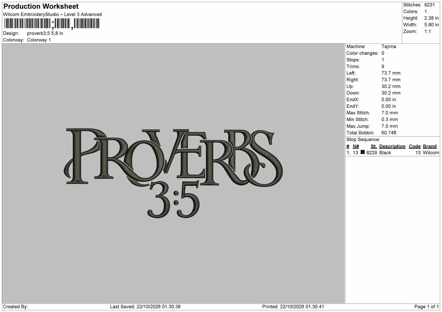Click Right value 73.7 mm
This screenshot has width=442, height=312.
[391, 80]
